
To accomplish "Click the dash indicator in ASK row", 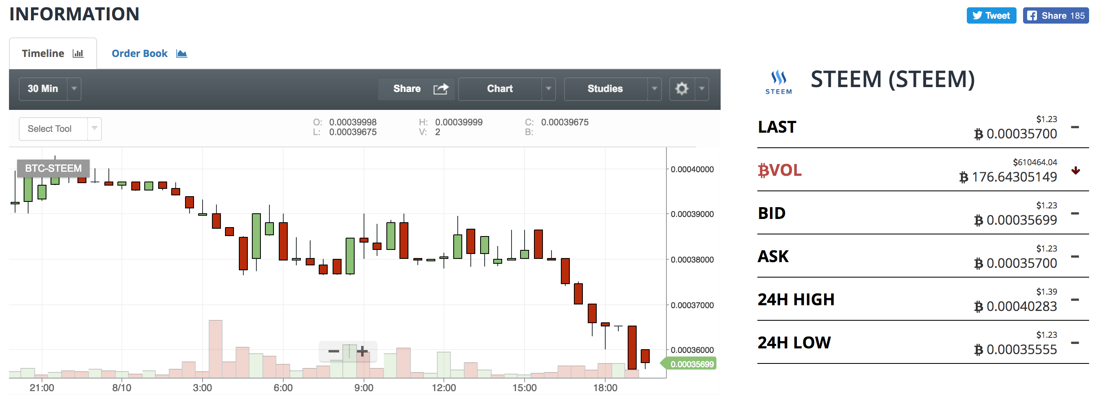I will point(1075,256).
